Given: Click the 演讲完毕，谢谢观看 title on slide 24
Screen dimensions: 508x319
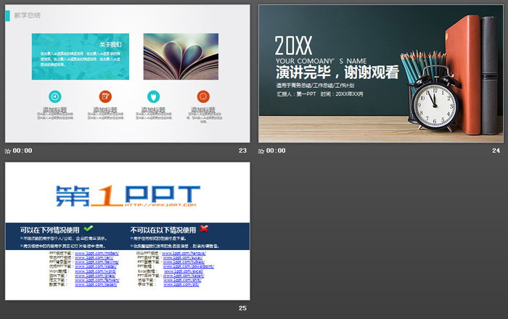Looking at the screenshot, I should coord(337,72).
